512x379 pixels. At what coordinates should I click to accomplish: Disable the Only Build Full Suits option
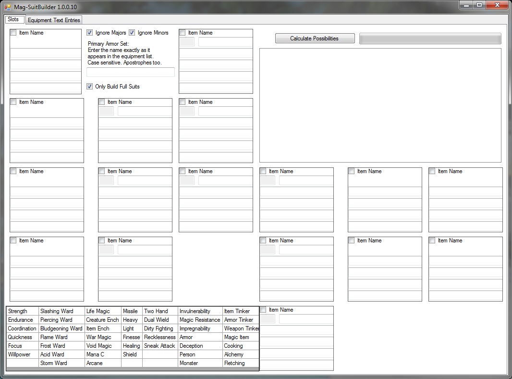point(90,87)
